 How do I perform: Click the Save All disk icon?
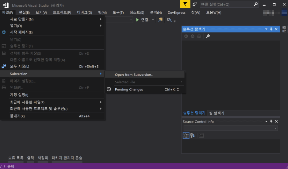(x=4, y=66)
